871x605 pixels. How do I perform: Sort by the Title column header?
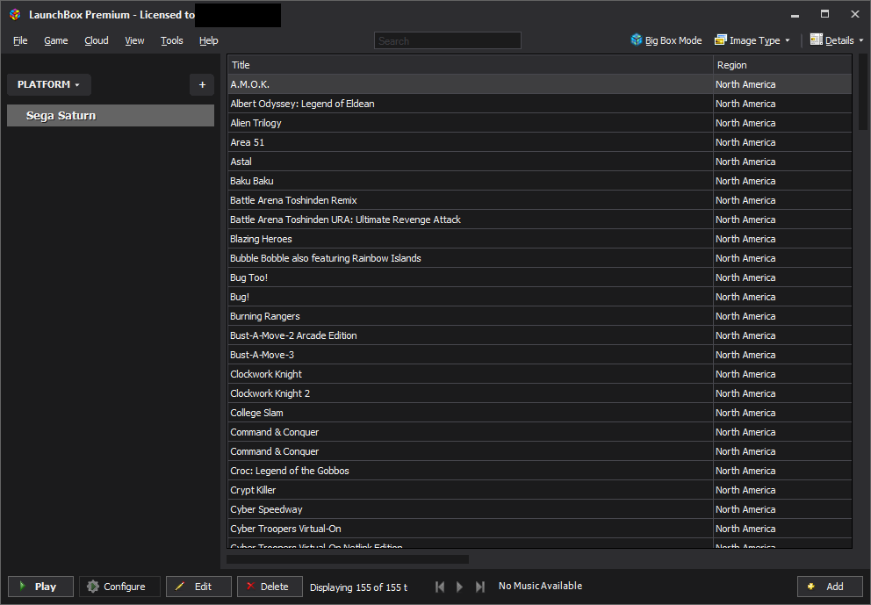click(x=471, y=65)
